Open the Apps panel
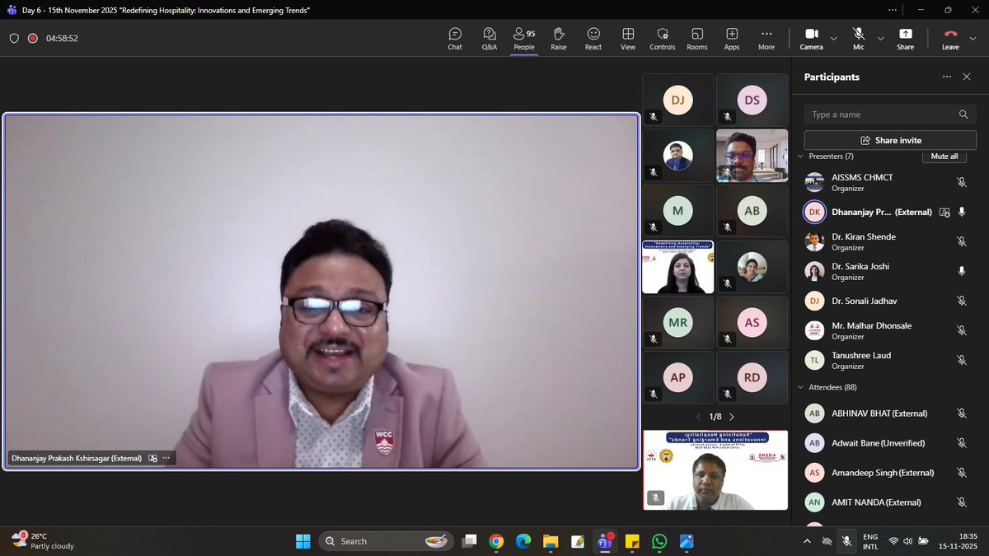Image resolution: width=989 pixels, height=556 pixels. coord(732,38)
